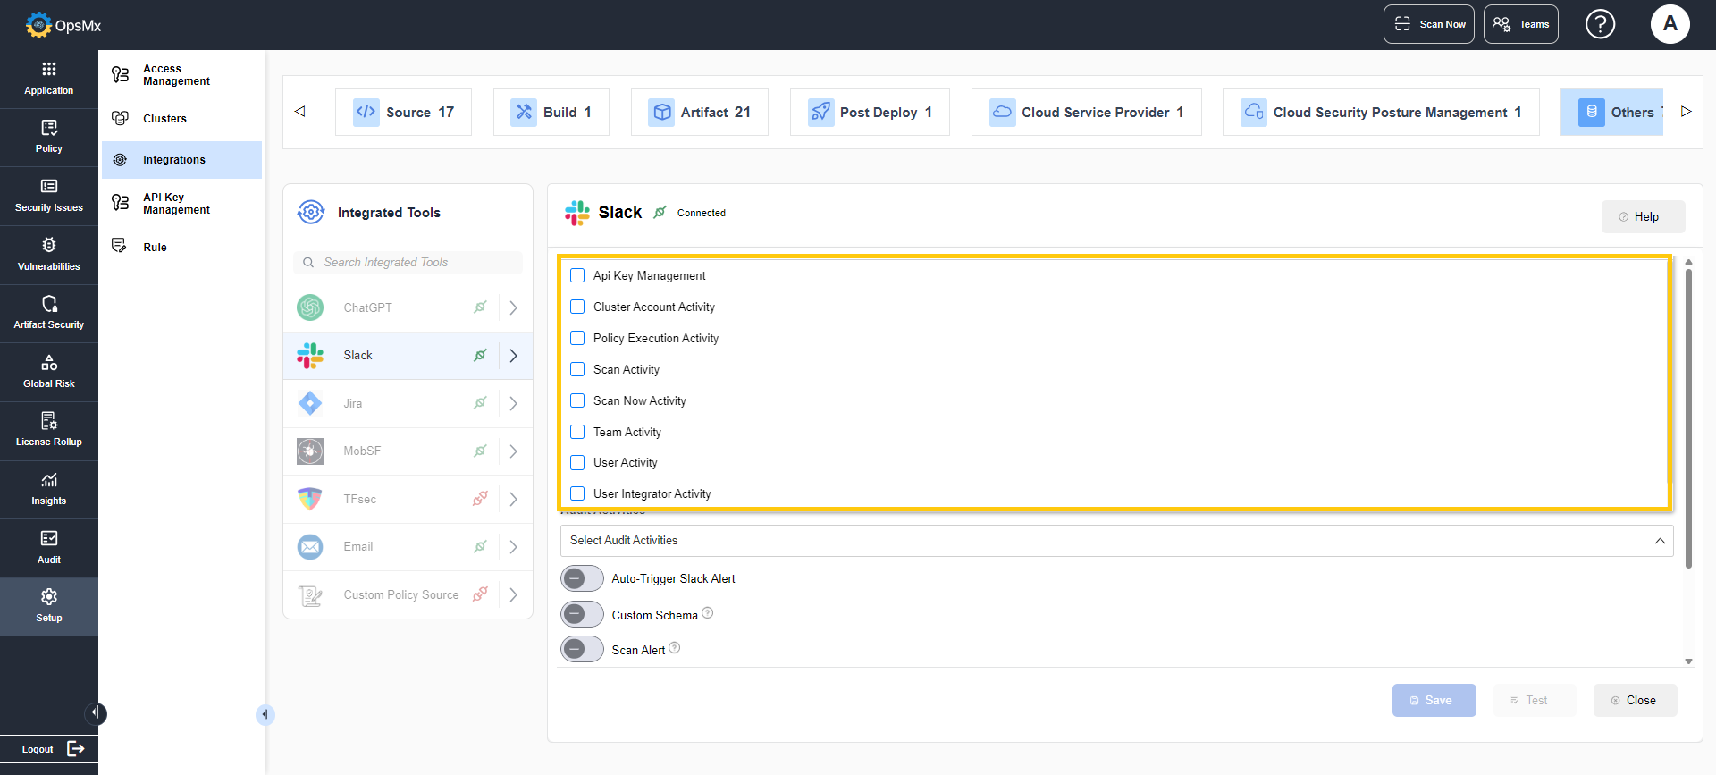Viewport: 1716px width, 775px height.
Task: Switch to the Artifact 21 tab
Action: (x=699, y=112)
